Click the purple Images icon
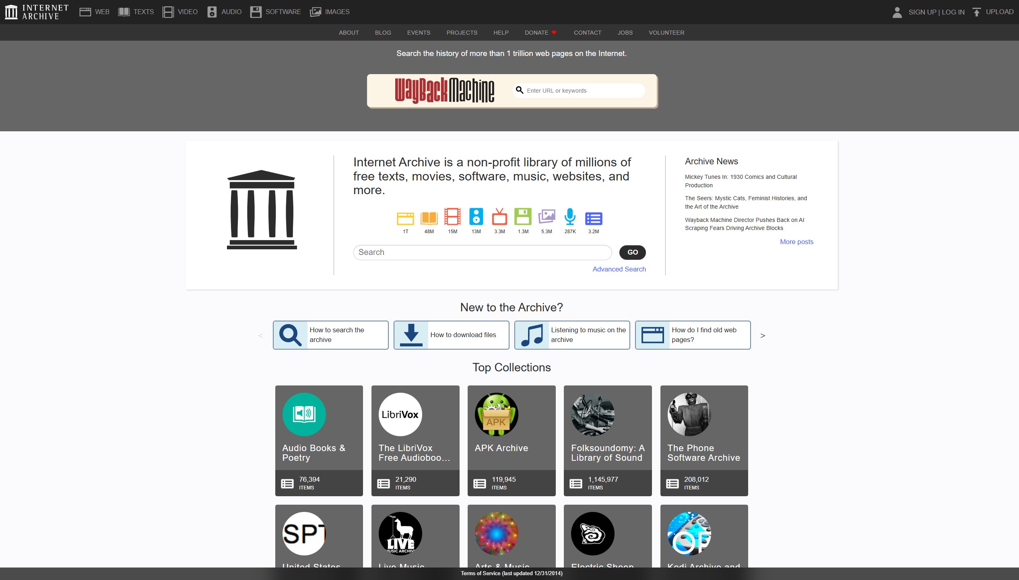This screenshot has width=1019, height=580. pos(547,217)
